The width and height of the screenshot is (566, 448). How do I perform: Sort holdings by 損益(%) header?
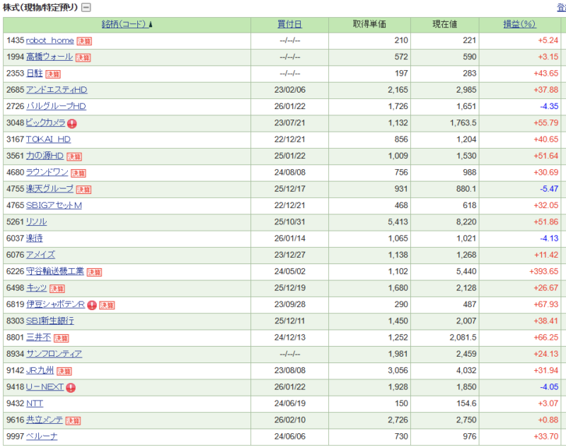[x=519, y=24]
